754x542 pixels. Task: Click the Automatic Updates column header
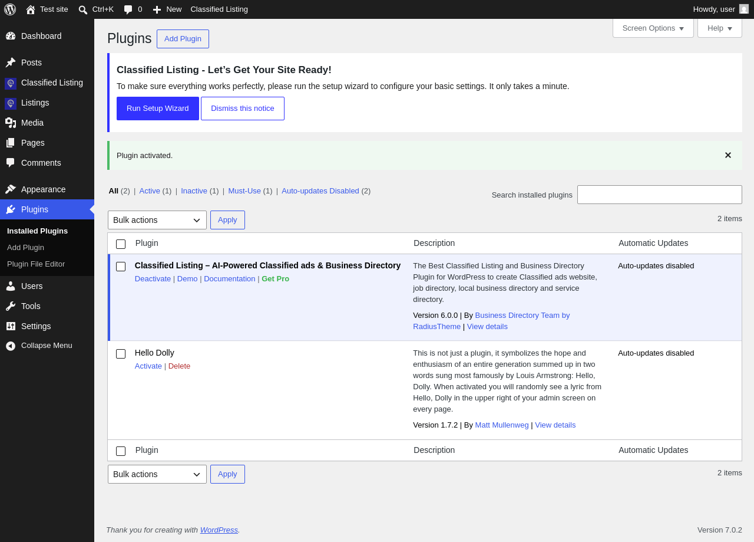pyautogui.click(x=653, y=243)
